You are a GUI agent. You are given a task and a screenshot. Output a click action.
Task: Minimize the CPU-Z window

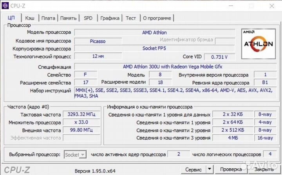click(x=231, y=6)
